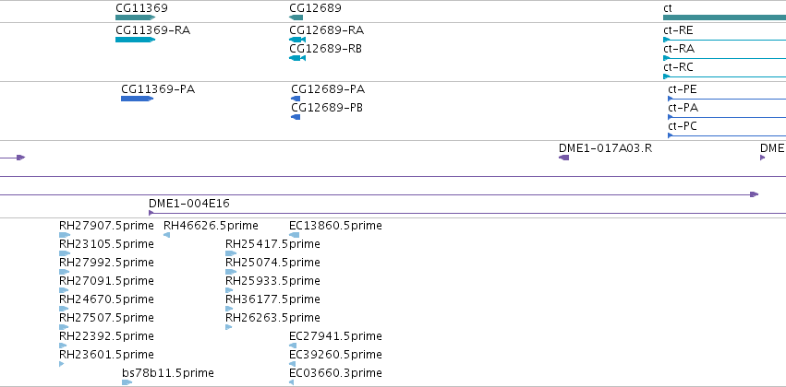Select the CG12689-RB transcript glyph
Image resolution: width=786 pixels, height=387 pixels.
point(297,58)
